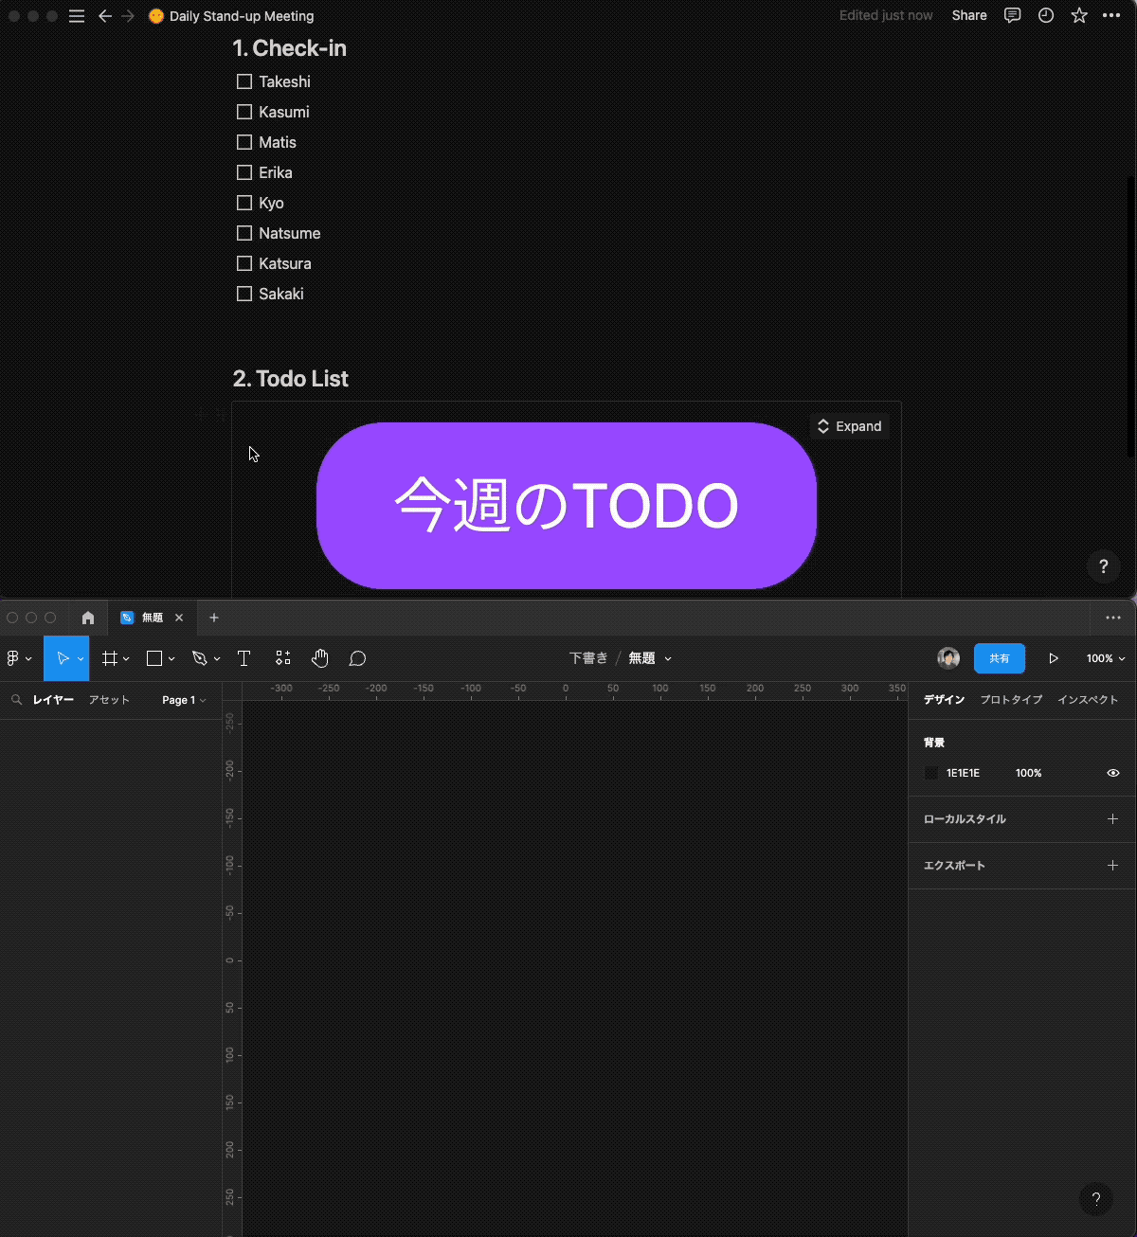The width and height of the screenshot is (1137, 1237).
Task: Tick the Sakaki check-in box
Action: pos(244,294)
